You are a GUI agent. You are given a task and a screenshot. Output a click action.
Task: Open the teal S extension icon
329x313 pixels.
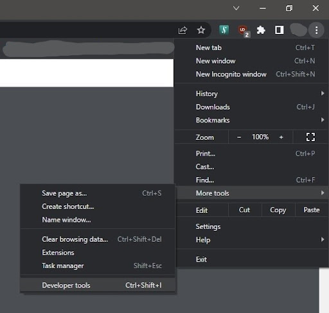coord(224,30)
